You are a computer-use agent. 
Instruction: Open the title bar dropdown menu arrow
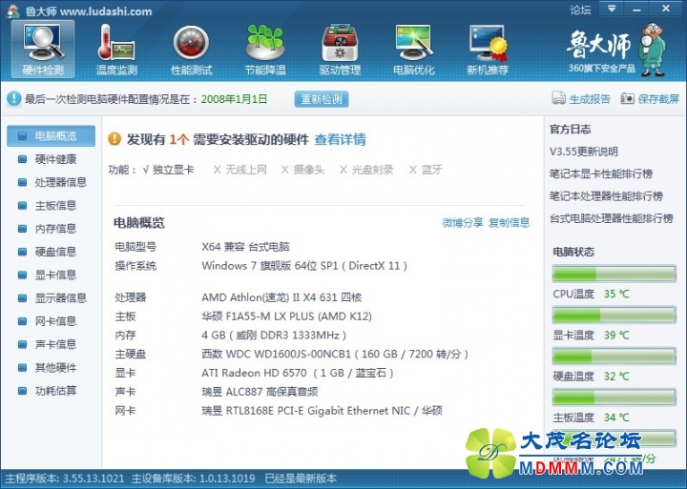(612, 9)
